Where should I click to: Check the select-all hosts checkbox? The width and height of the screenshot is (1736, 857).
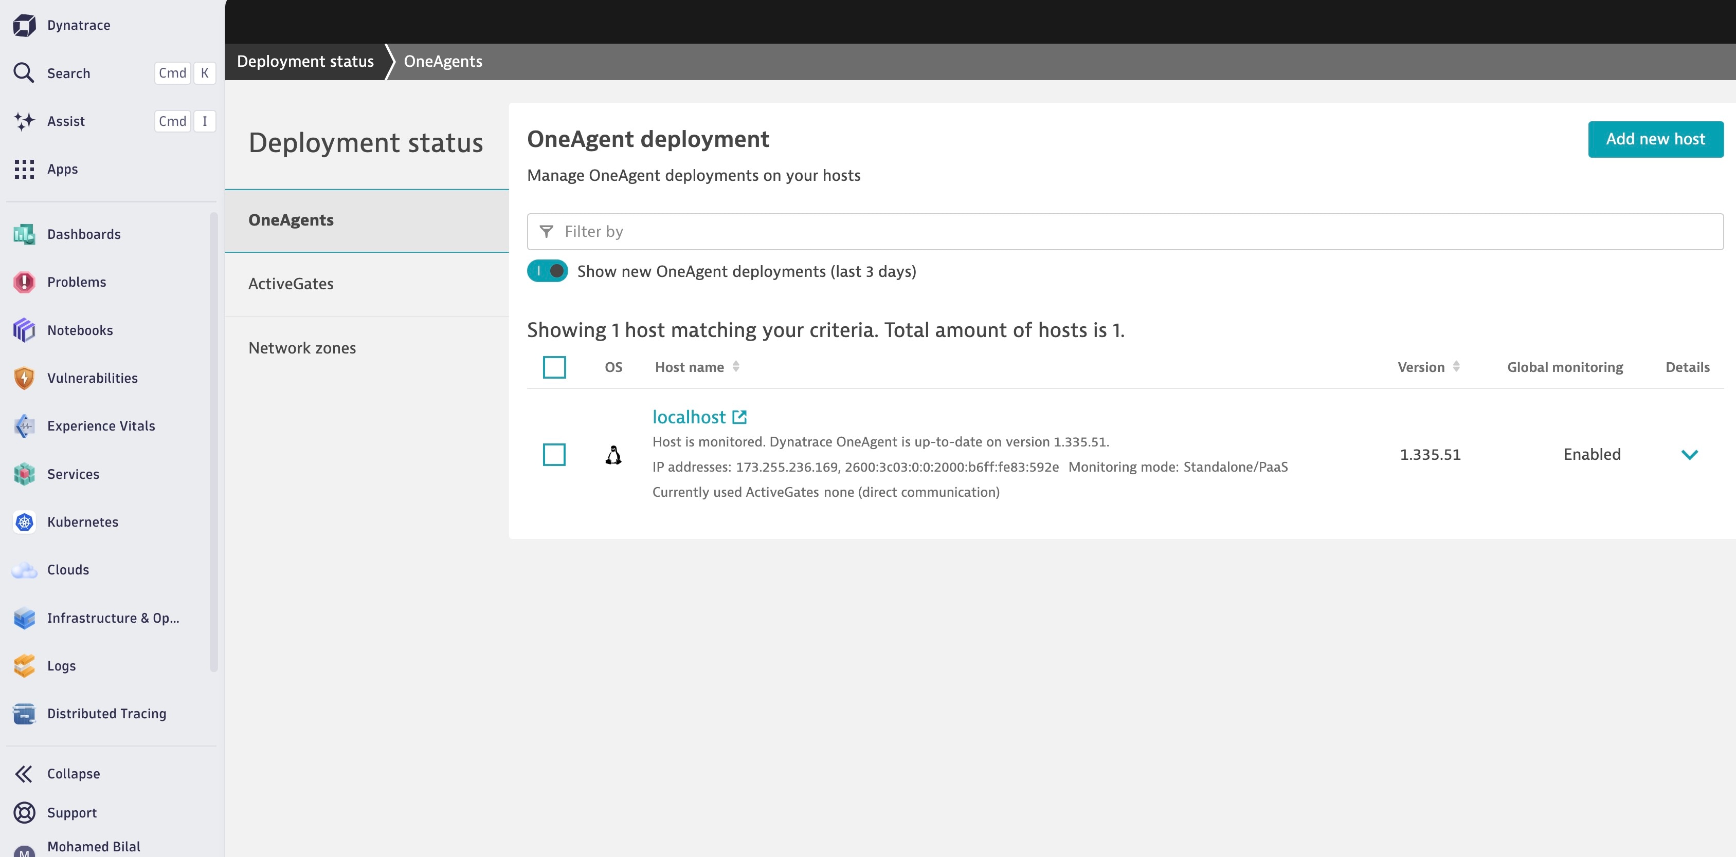coord(554,367)
